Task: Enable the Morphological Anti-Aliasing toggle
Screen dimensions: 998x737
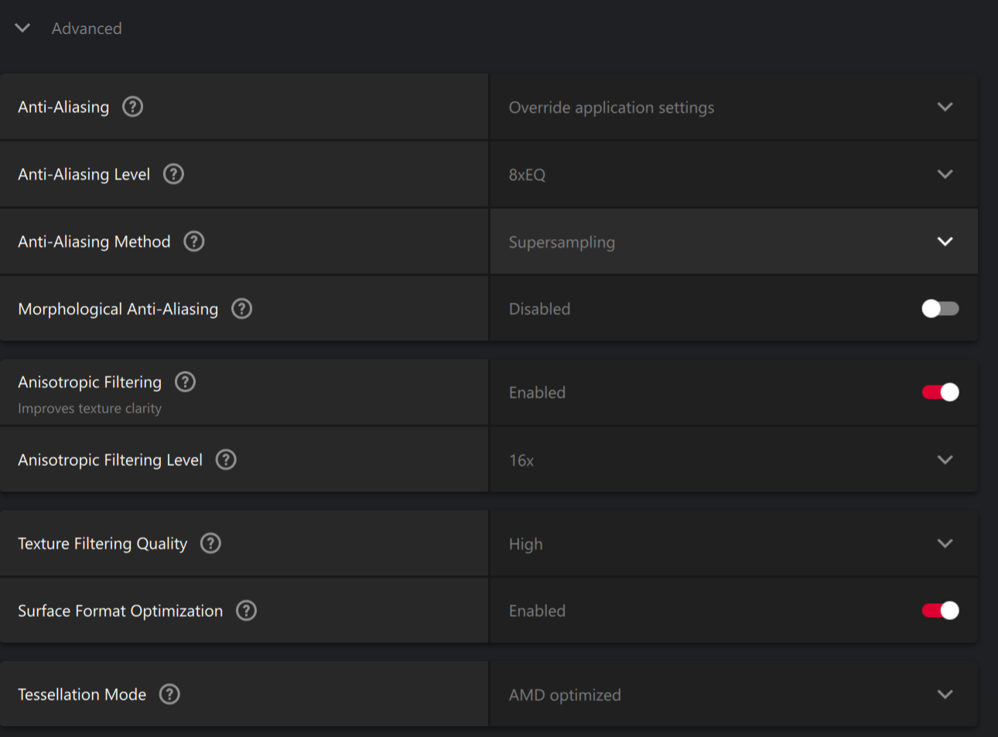Action: point(940,309)
